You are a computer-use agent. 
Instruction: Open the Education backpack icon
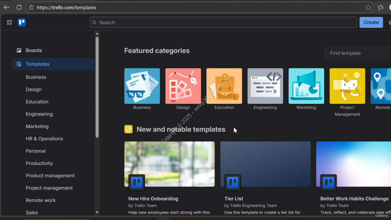pyautogui.click(x=224, y=86)
